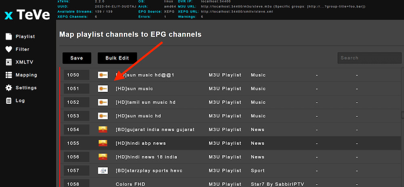Open the Playlist menu item
This screenshot has height=187, width=404.
tap(25, 37)
